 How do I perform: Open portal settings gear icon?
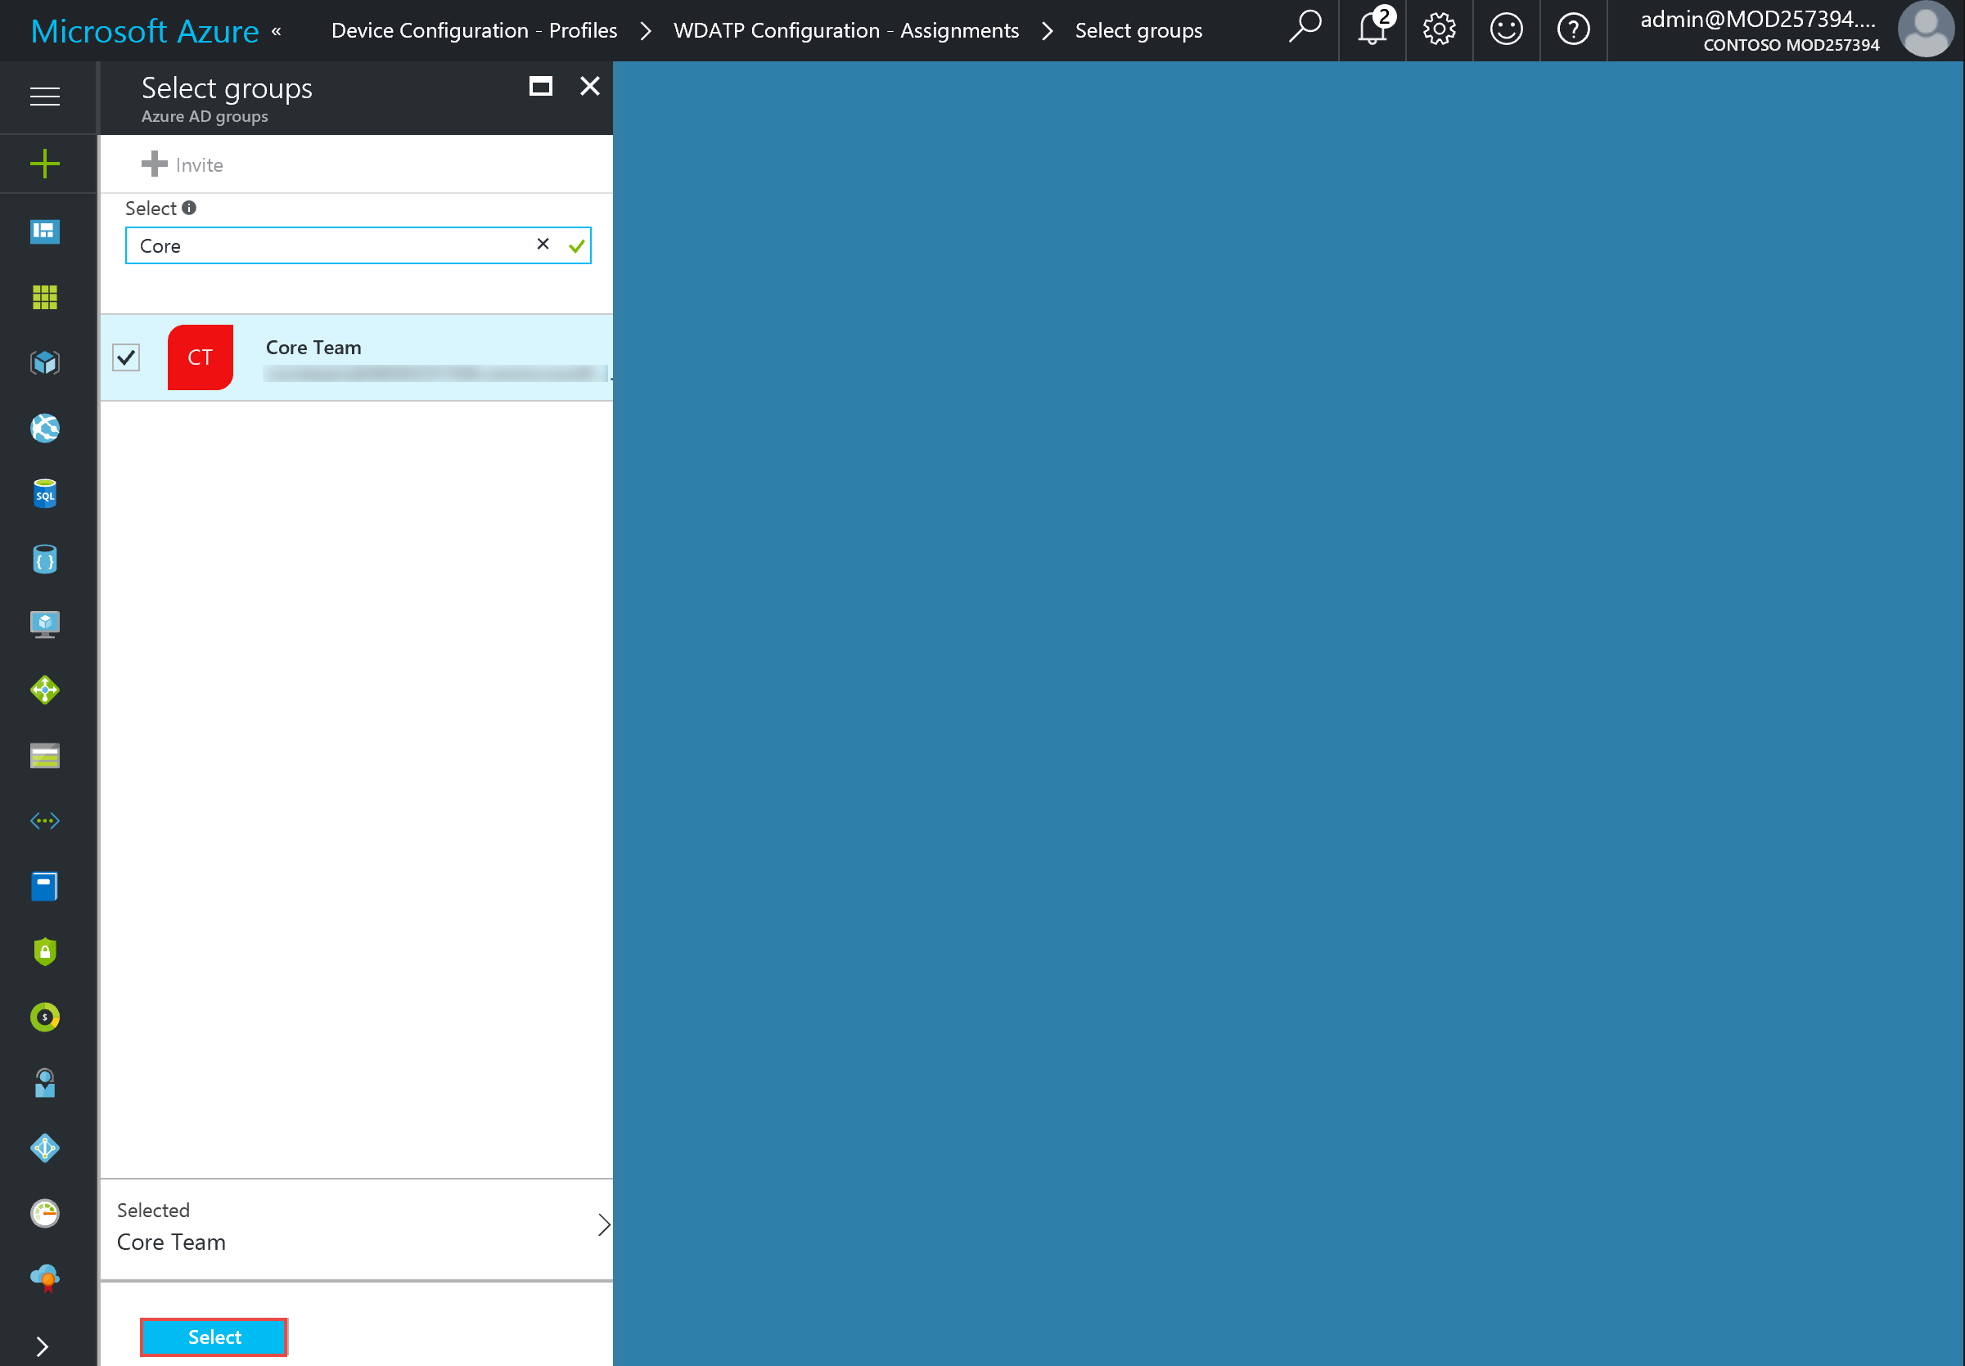(x=1439, y=30)
